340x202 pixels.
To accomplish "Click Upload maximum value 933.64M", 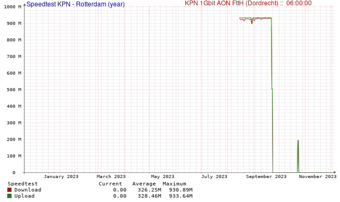I will tap(181, 196).
